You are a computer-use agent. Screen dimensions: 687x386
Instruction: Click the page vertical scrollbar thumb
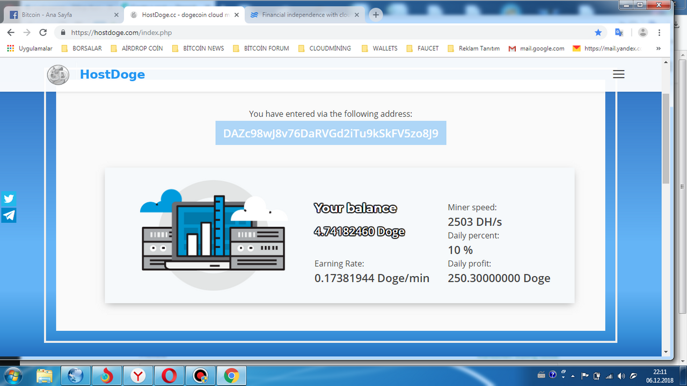tap(666, 138)
